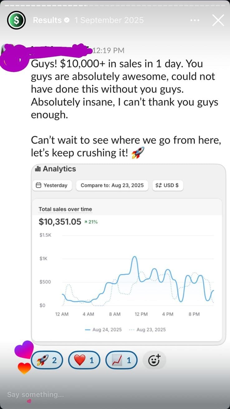Open the add emoji reaction smiley icon
Image resolution: width=230 pixels, height=409 pixels.
[154, 359]
